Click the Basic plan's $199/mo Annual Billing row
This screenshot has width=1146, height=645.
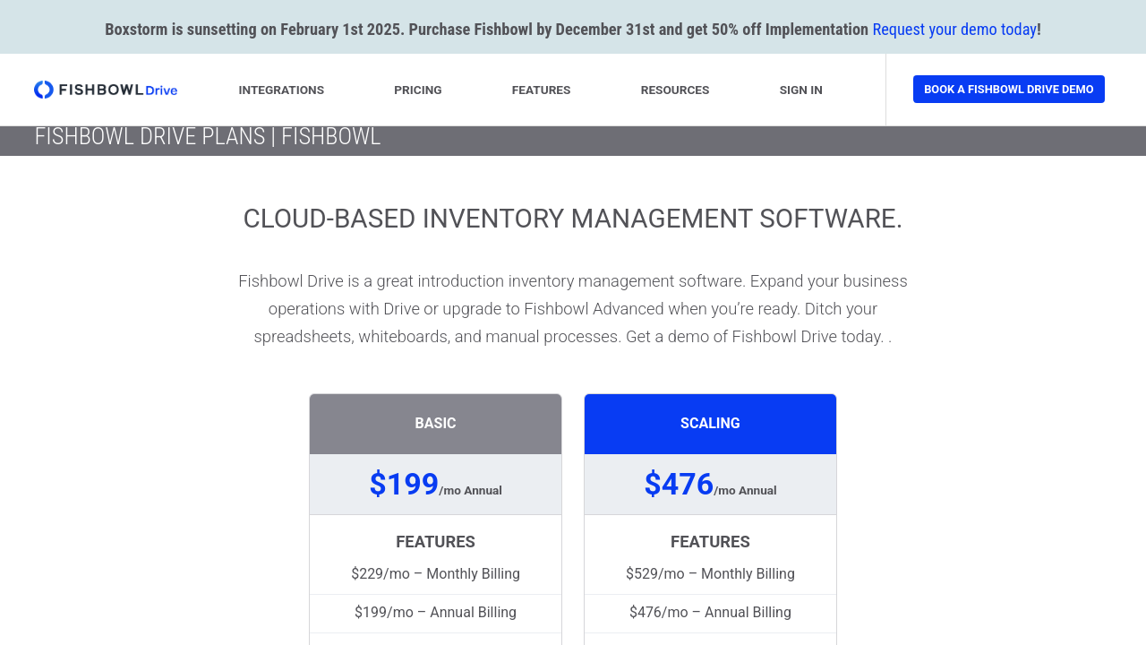pos(435,613)
